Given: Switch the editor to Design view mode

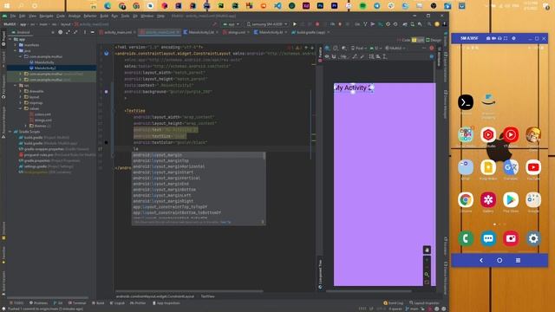Looking at the screenshot, I should (x=434, y=40).
